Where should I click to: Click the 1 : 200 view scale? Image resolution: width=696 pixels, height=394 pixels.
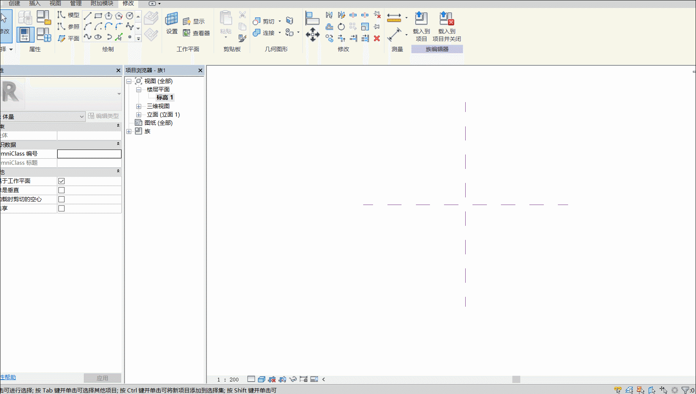coord(228,379)
